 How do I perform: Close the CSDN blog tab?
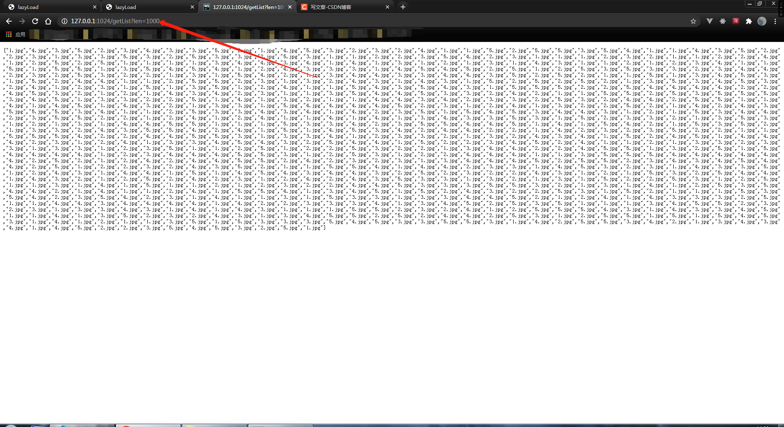click(388, 7)
